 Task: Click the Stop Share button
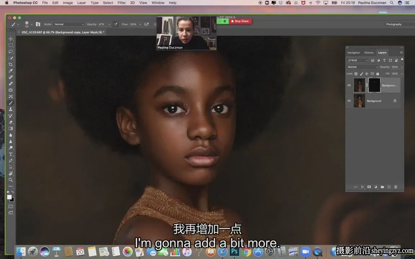point(240,21)
